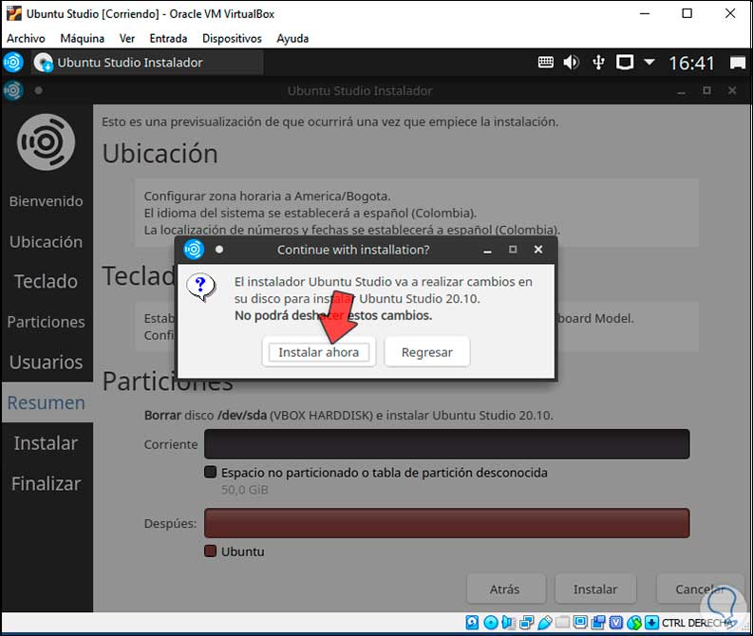753x636 pixels.
Task: Click VirtualBox shared folders status icon
Action: (562, 623)
